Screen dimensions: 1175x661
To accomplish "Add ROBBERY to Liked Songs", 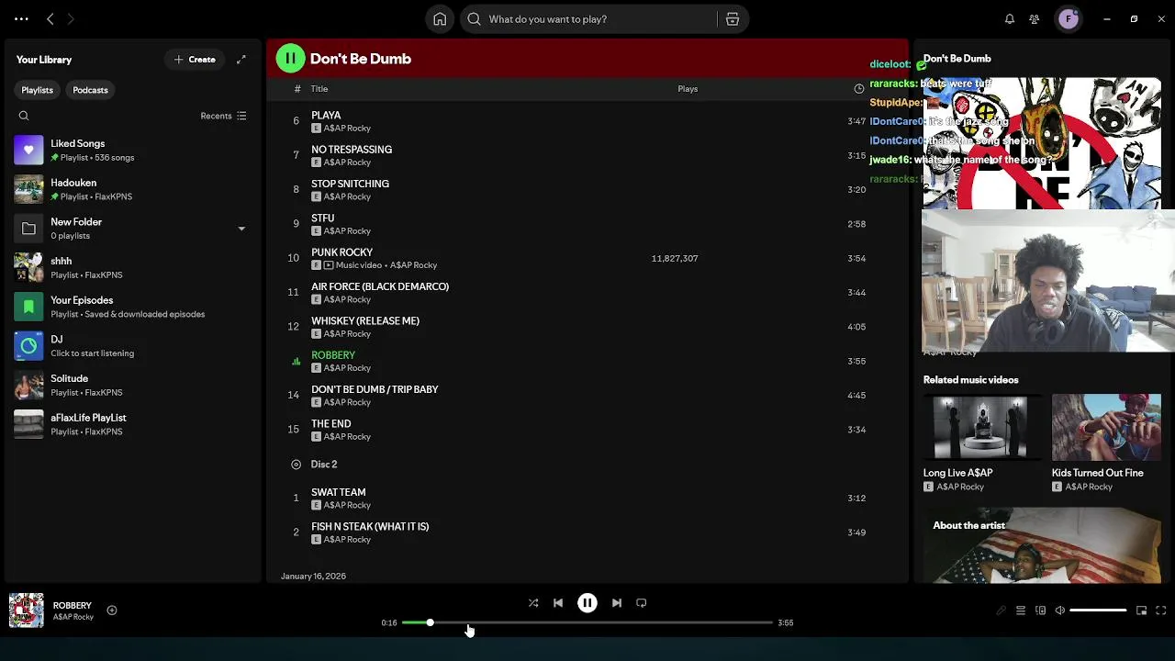I will [112, 610].
